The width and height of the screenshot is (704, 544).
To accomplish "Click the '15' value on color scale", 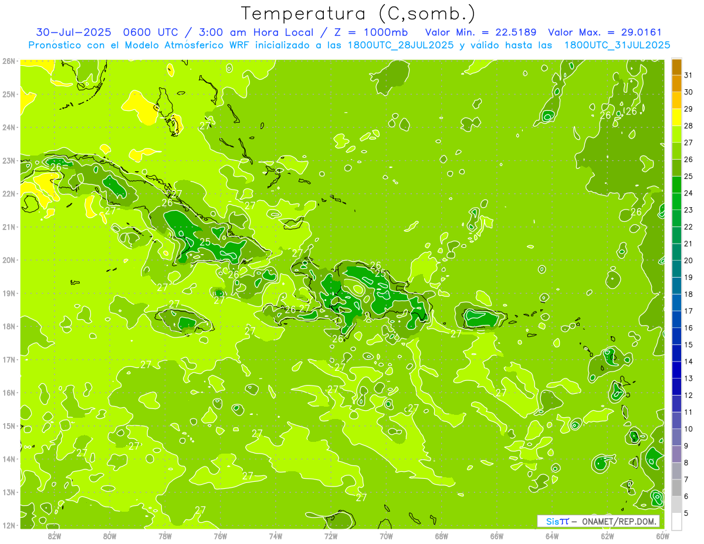I will coord(688,344).
